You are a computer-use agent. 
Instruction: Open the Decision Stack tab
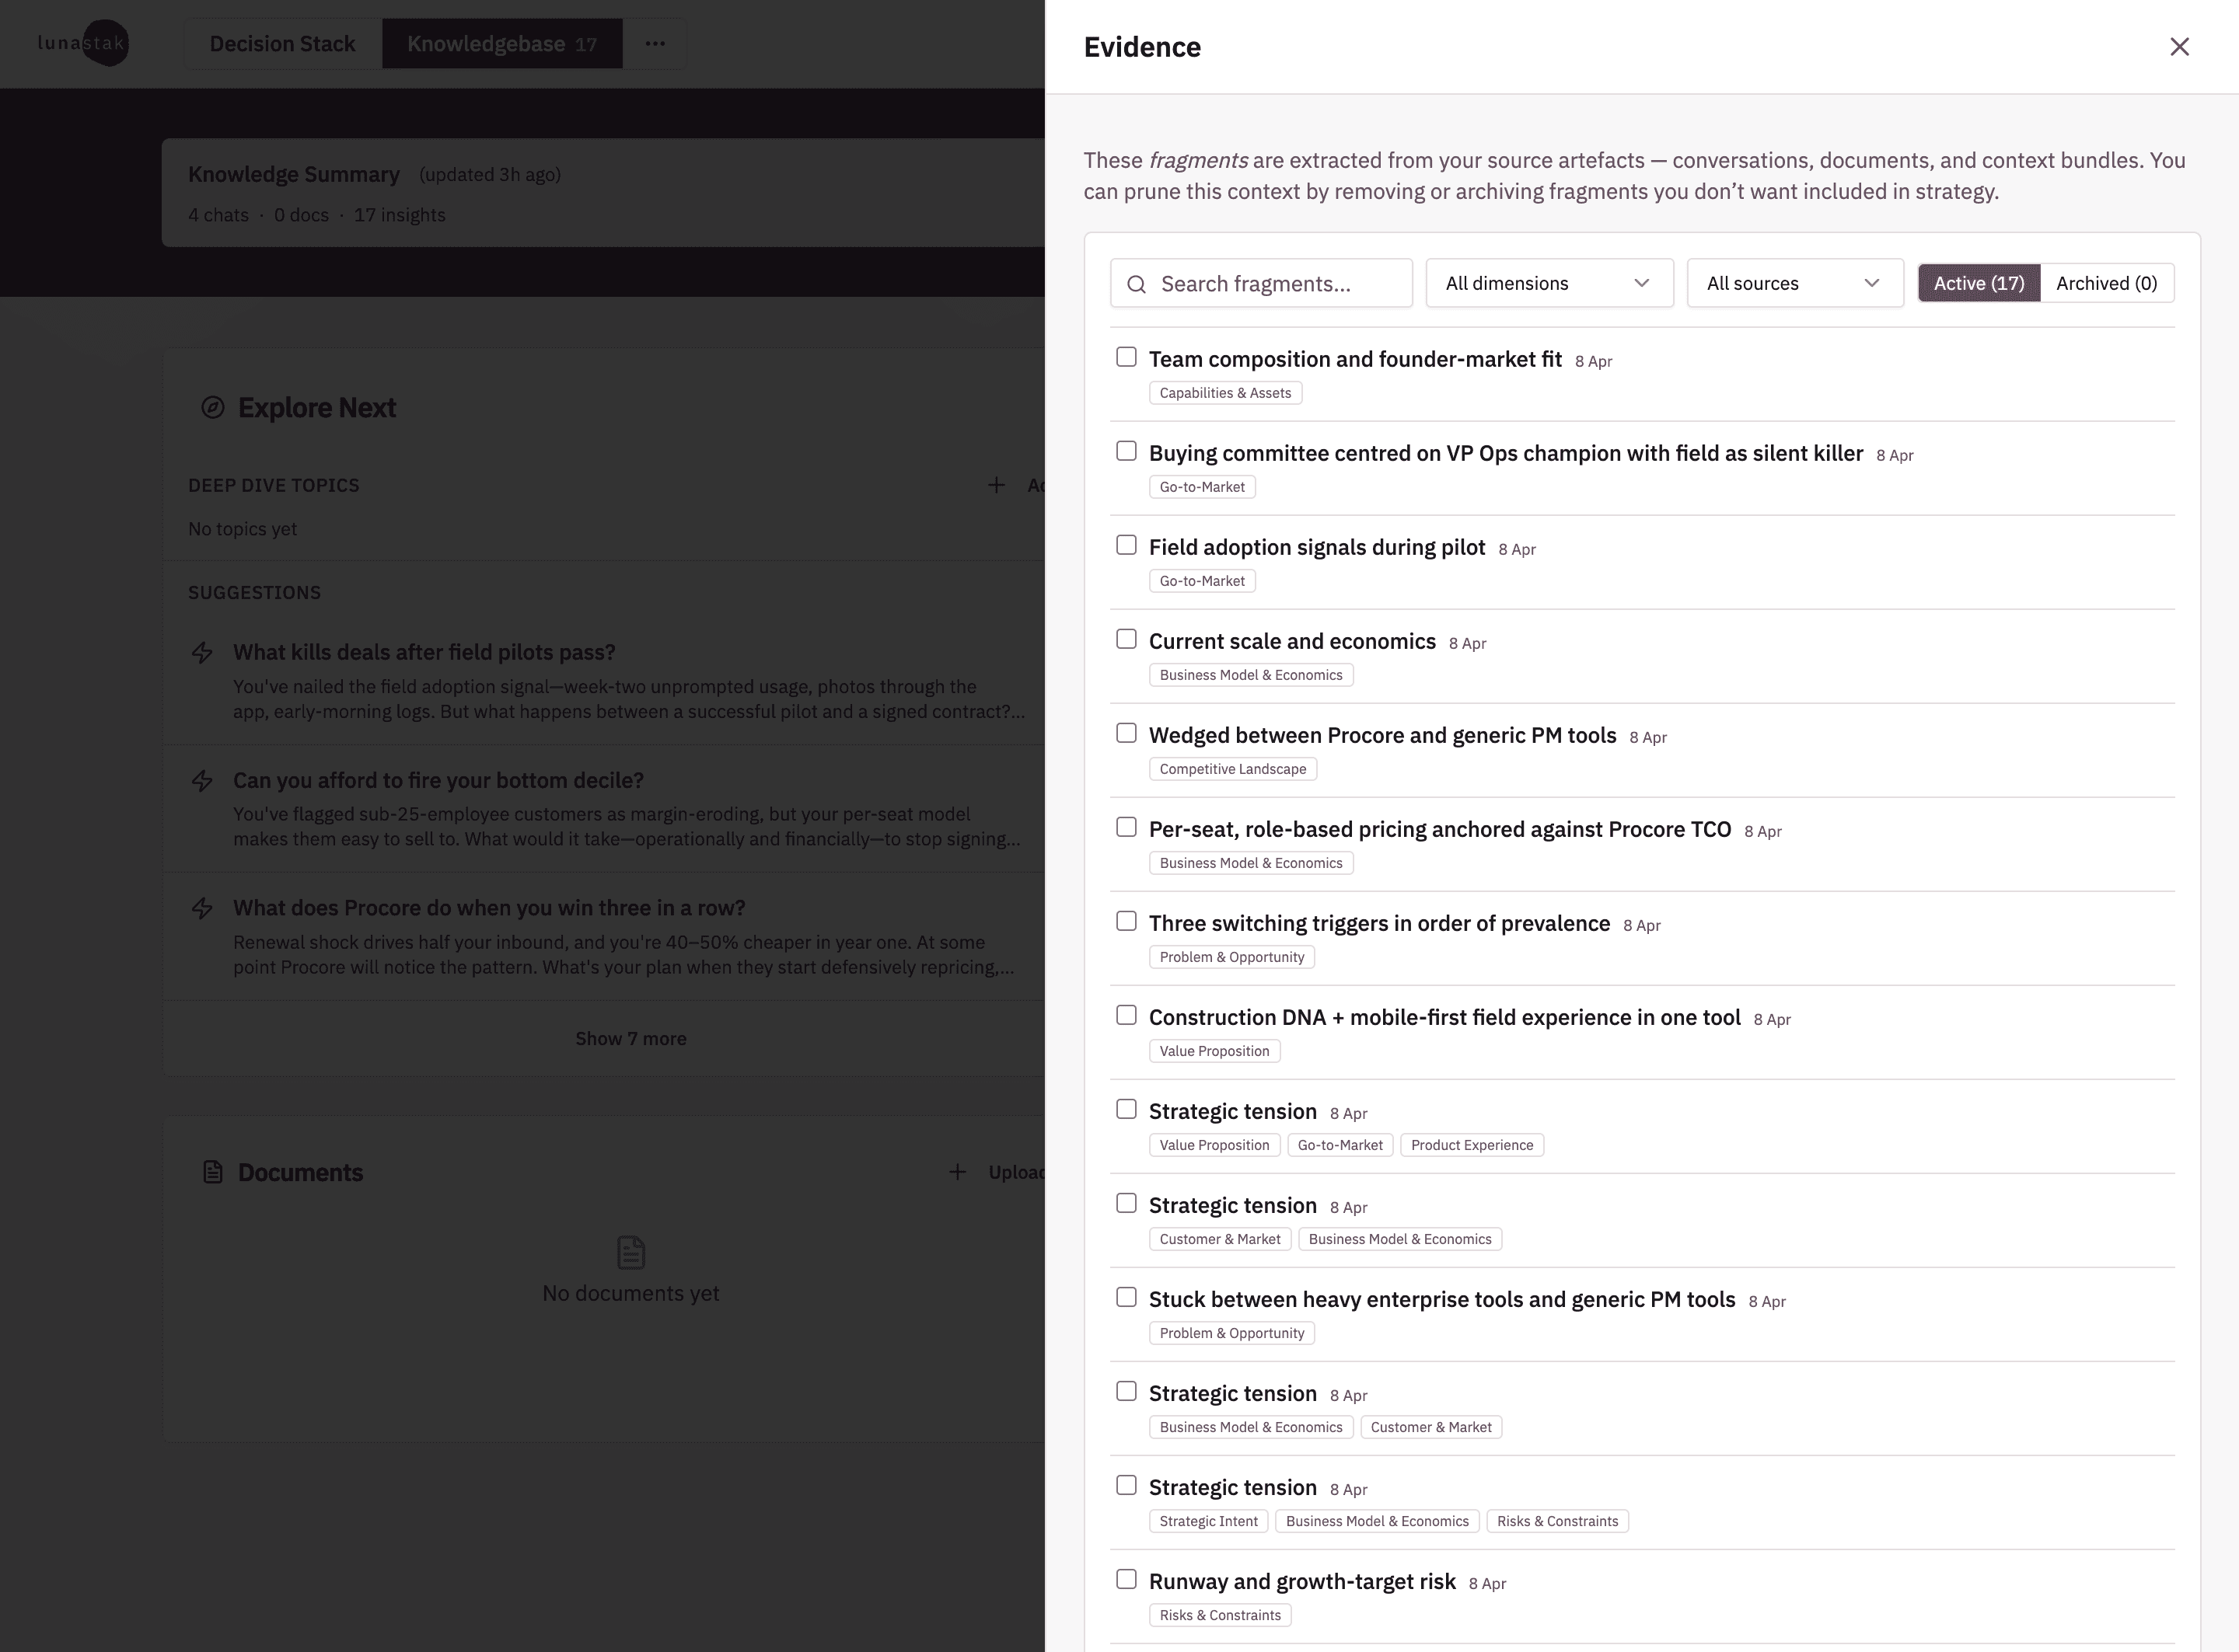[282, 44]
